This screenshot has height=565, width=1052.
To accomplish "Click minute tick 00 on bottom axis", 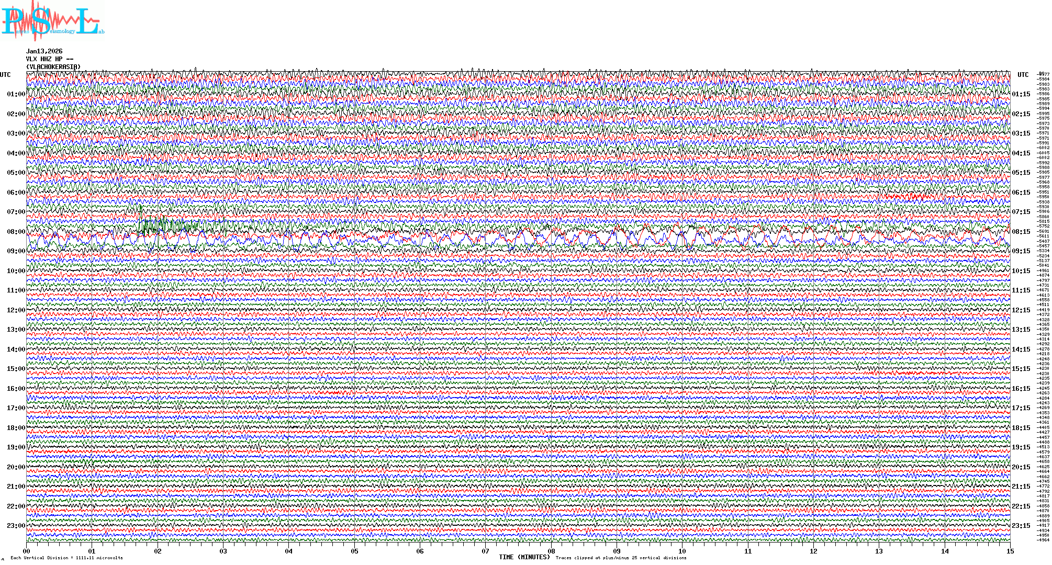I will [x=27, y=551].
